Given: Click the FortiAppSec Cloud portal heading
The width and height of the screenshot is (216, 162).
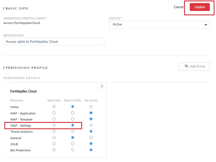Looking at the screenshot, I should pyautogui.click(x=23, y=91).
